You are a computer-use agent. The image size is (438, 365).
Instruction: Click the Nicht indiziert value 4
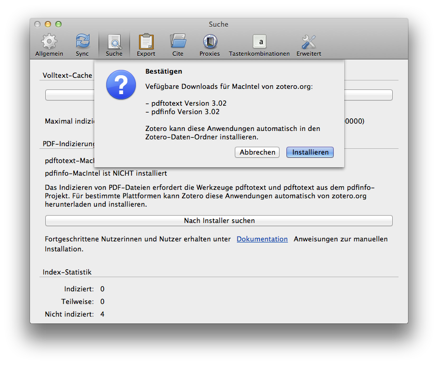(x=102, y=314)
